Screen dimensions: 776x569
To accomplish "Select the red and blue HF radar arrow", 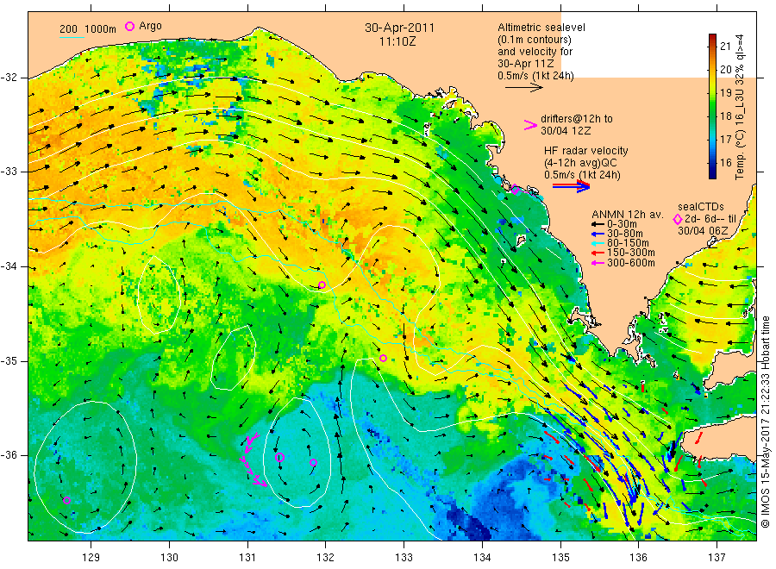I will pyautogui.click(x=572, y=186).
